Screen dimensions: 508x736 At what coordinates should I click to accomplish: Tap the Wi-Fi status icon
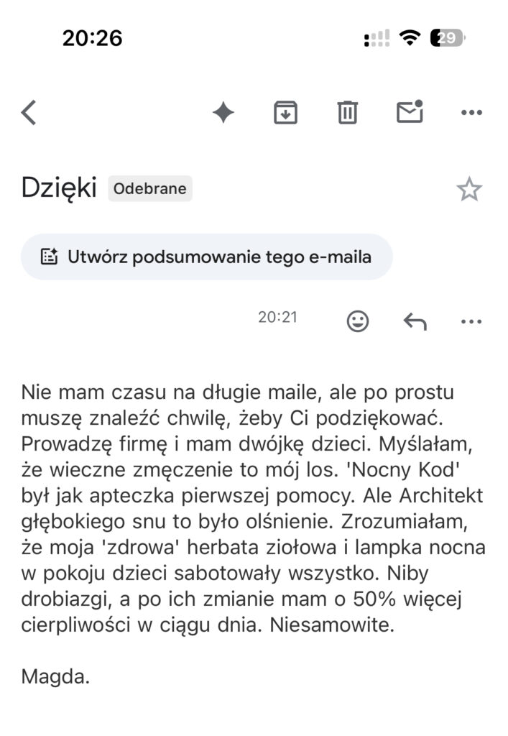click(410, 37)
